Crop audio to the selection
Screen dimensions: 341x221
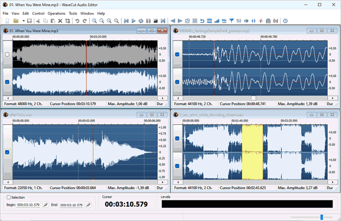[x=68, y=21]
